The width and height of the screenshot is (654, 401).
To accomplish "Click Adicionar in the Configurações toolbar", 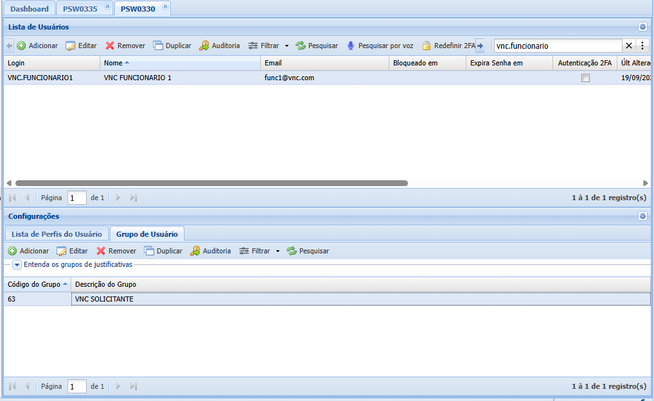I will 28,251.
